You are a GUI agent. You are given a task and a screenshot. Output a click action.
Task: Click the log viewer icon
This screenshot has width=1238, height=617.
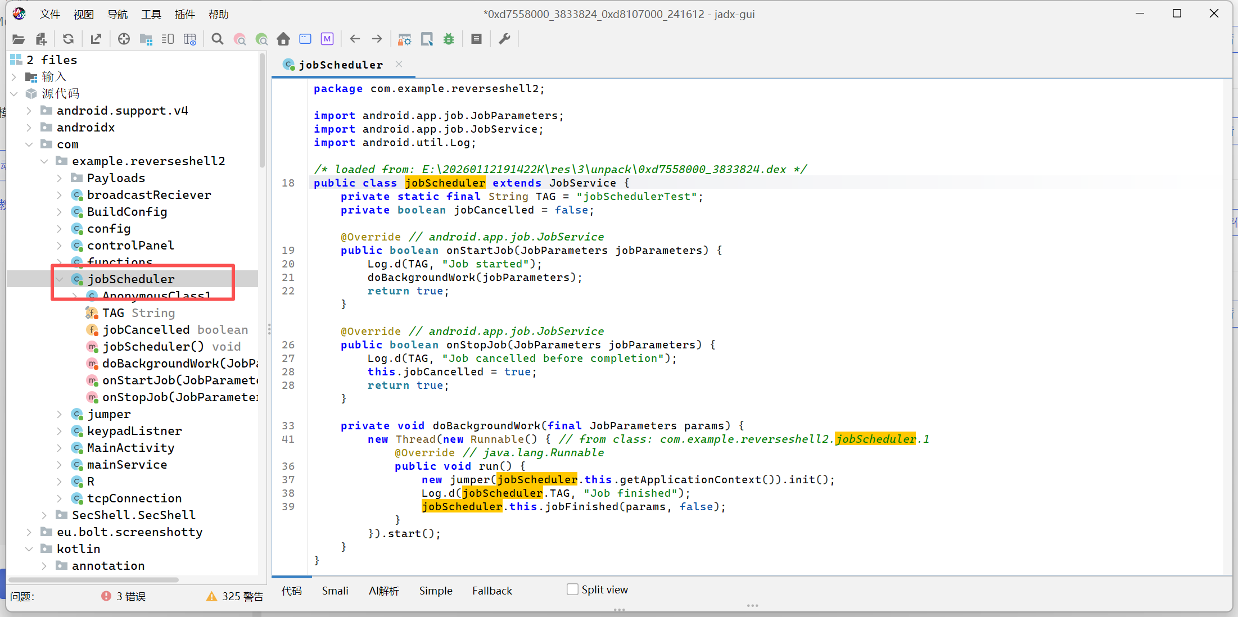coord(476,39)
